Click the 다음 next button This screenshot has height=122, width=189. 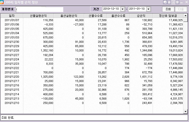(181, 9)
